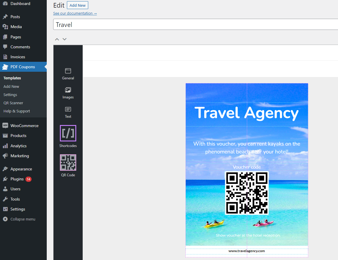Select the 'Voucher code' label on canvas
Screen dimensions: 338x260
(x=247, y=167)
